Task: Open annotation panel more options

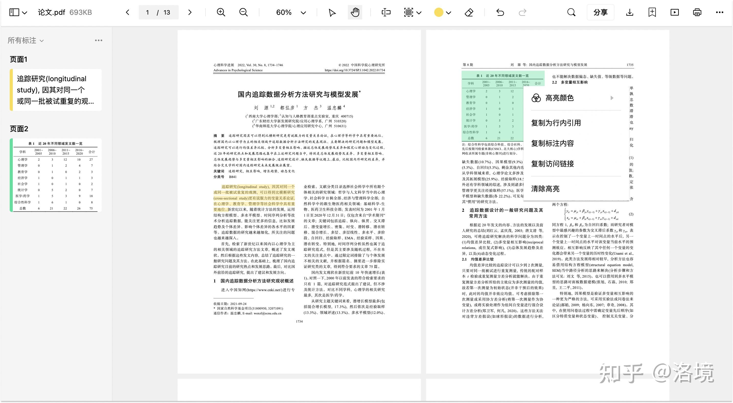Action: [x=98, y=40]
